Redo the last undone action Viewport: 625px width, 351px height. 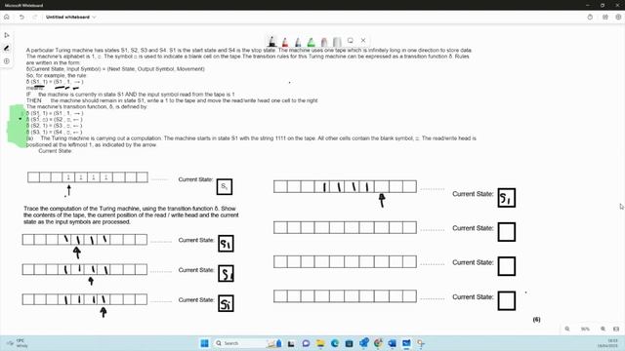click(x=35, y=18)
